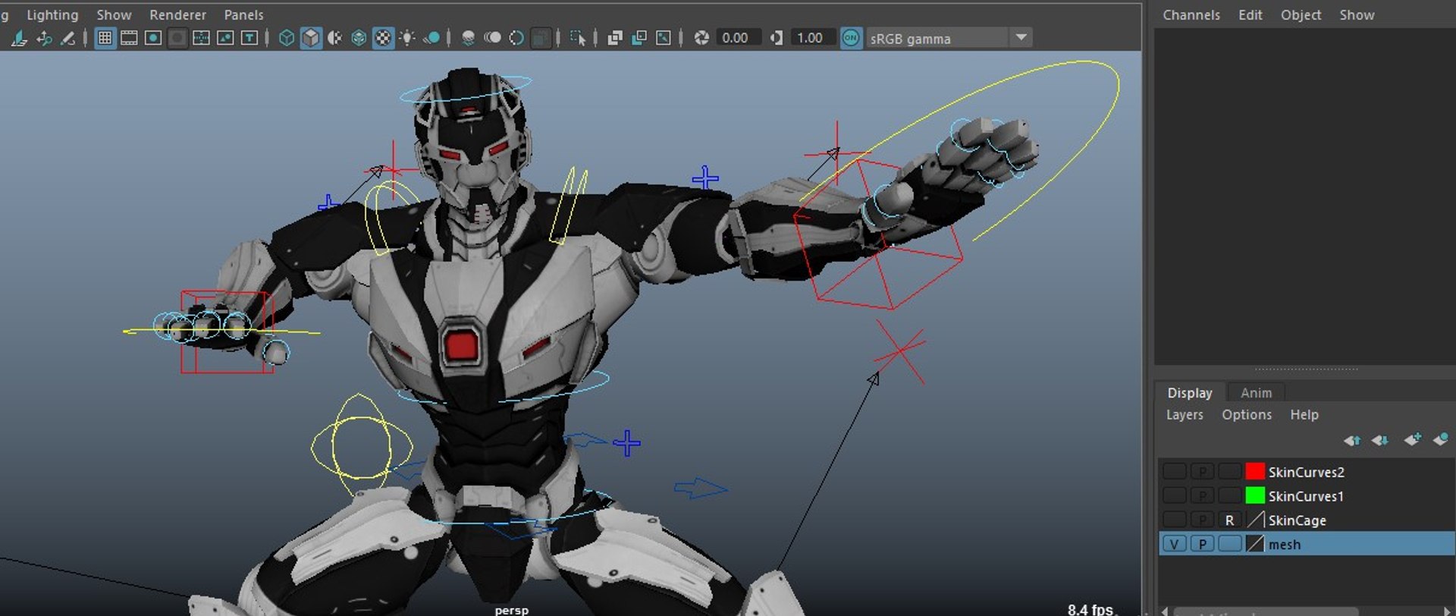Toggle the safe title icon

pos(249,38)
